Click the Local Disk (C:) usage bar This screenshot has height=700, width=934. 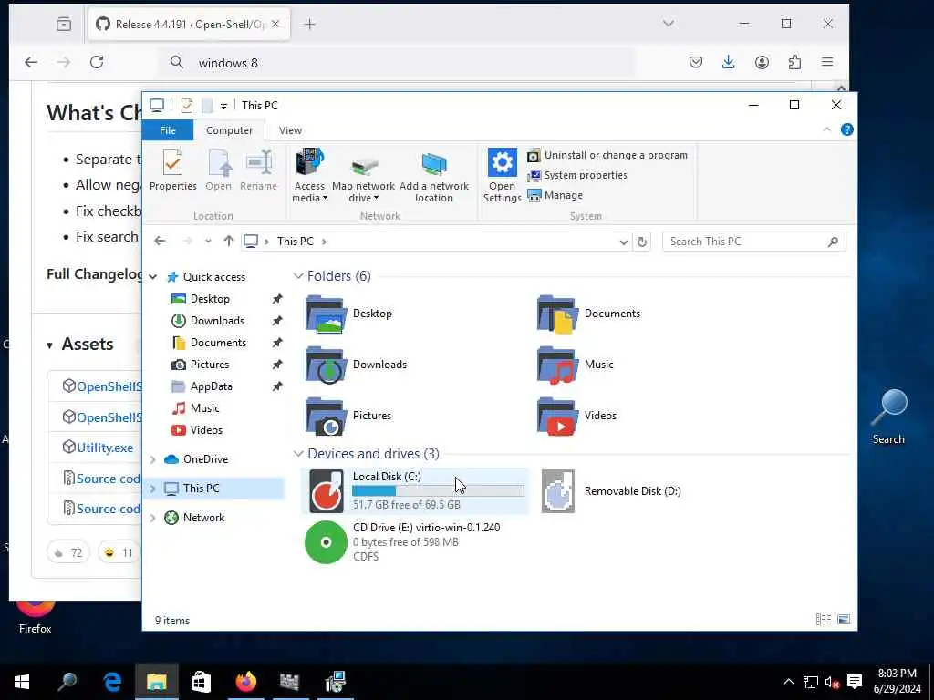point(438,490)
